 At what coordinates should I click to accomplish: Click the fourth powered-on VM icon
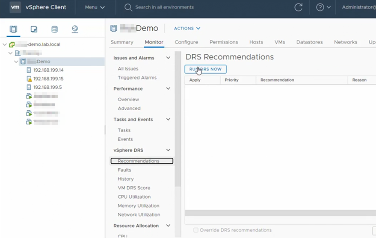(x=29, y=122)
